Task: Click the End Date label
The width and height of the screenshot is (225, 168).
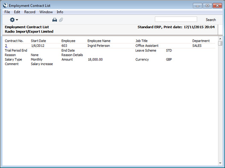Action: click(68, 51)
